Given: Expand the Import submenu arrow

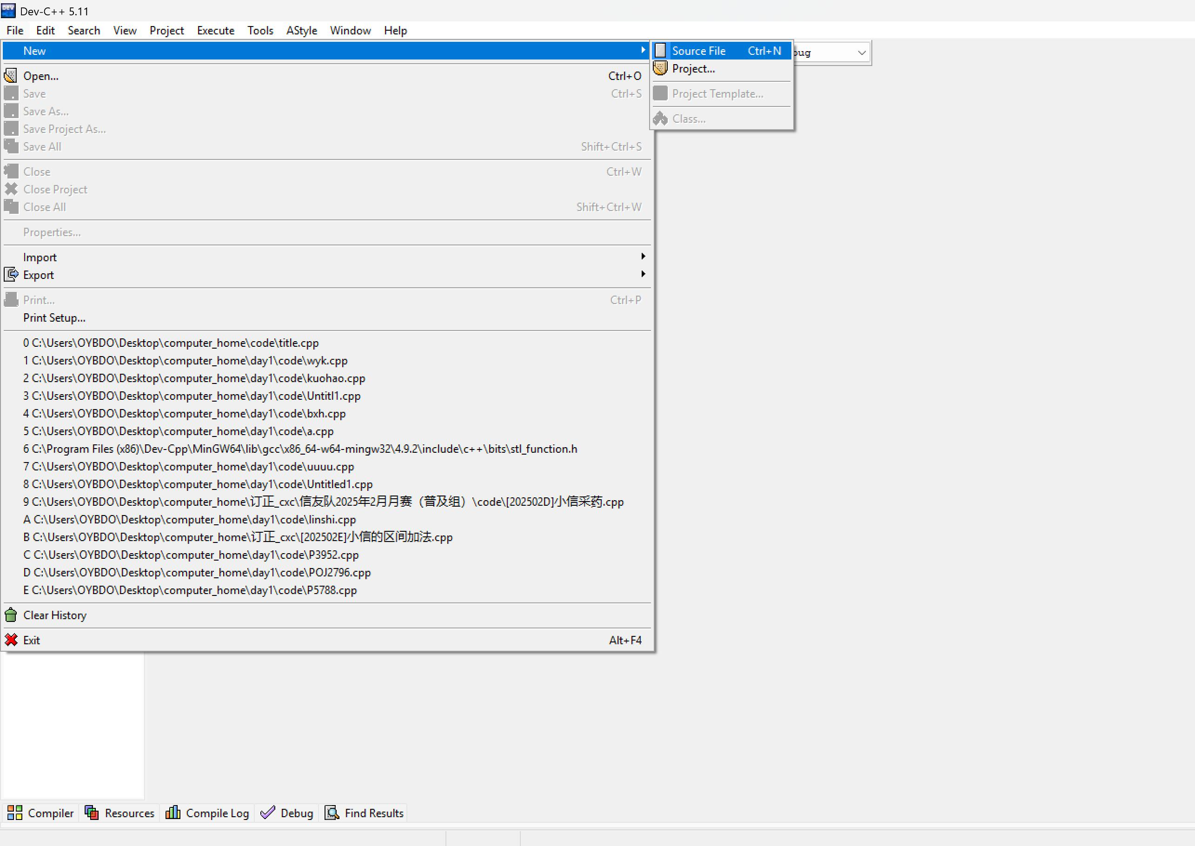Looking at the screenshot, I should click(643, 256).
